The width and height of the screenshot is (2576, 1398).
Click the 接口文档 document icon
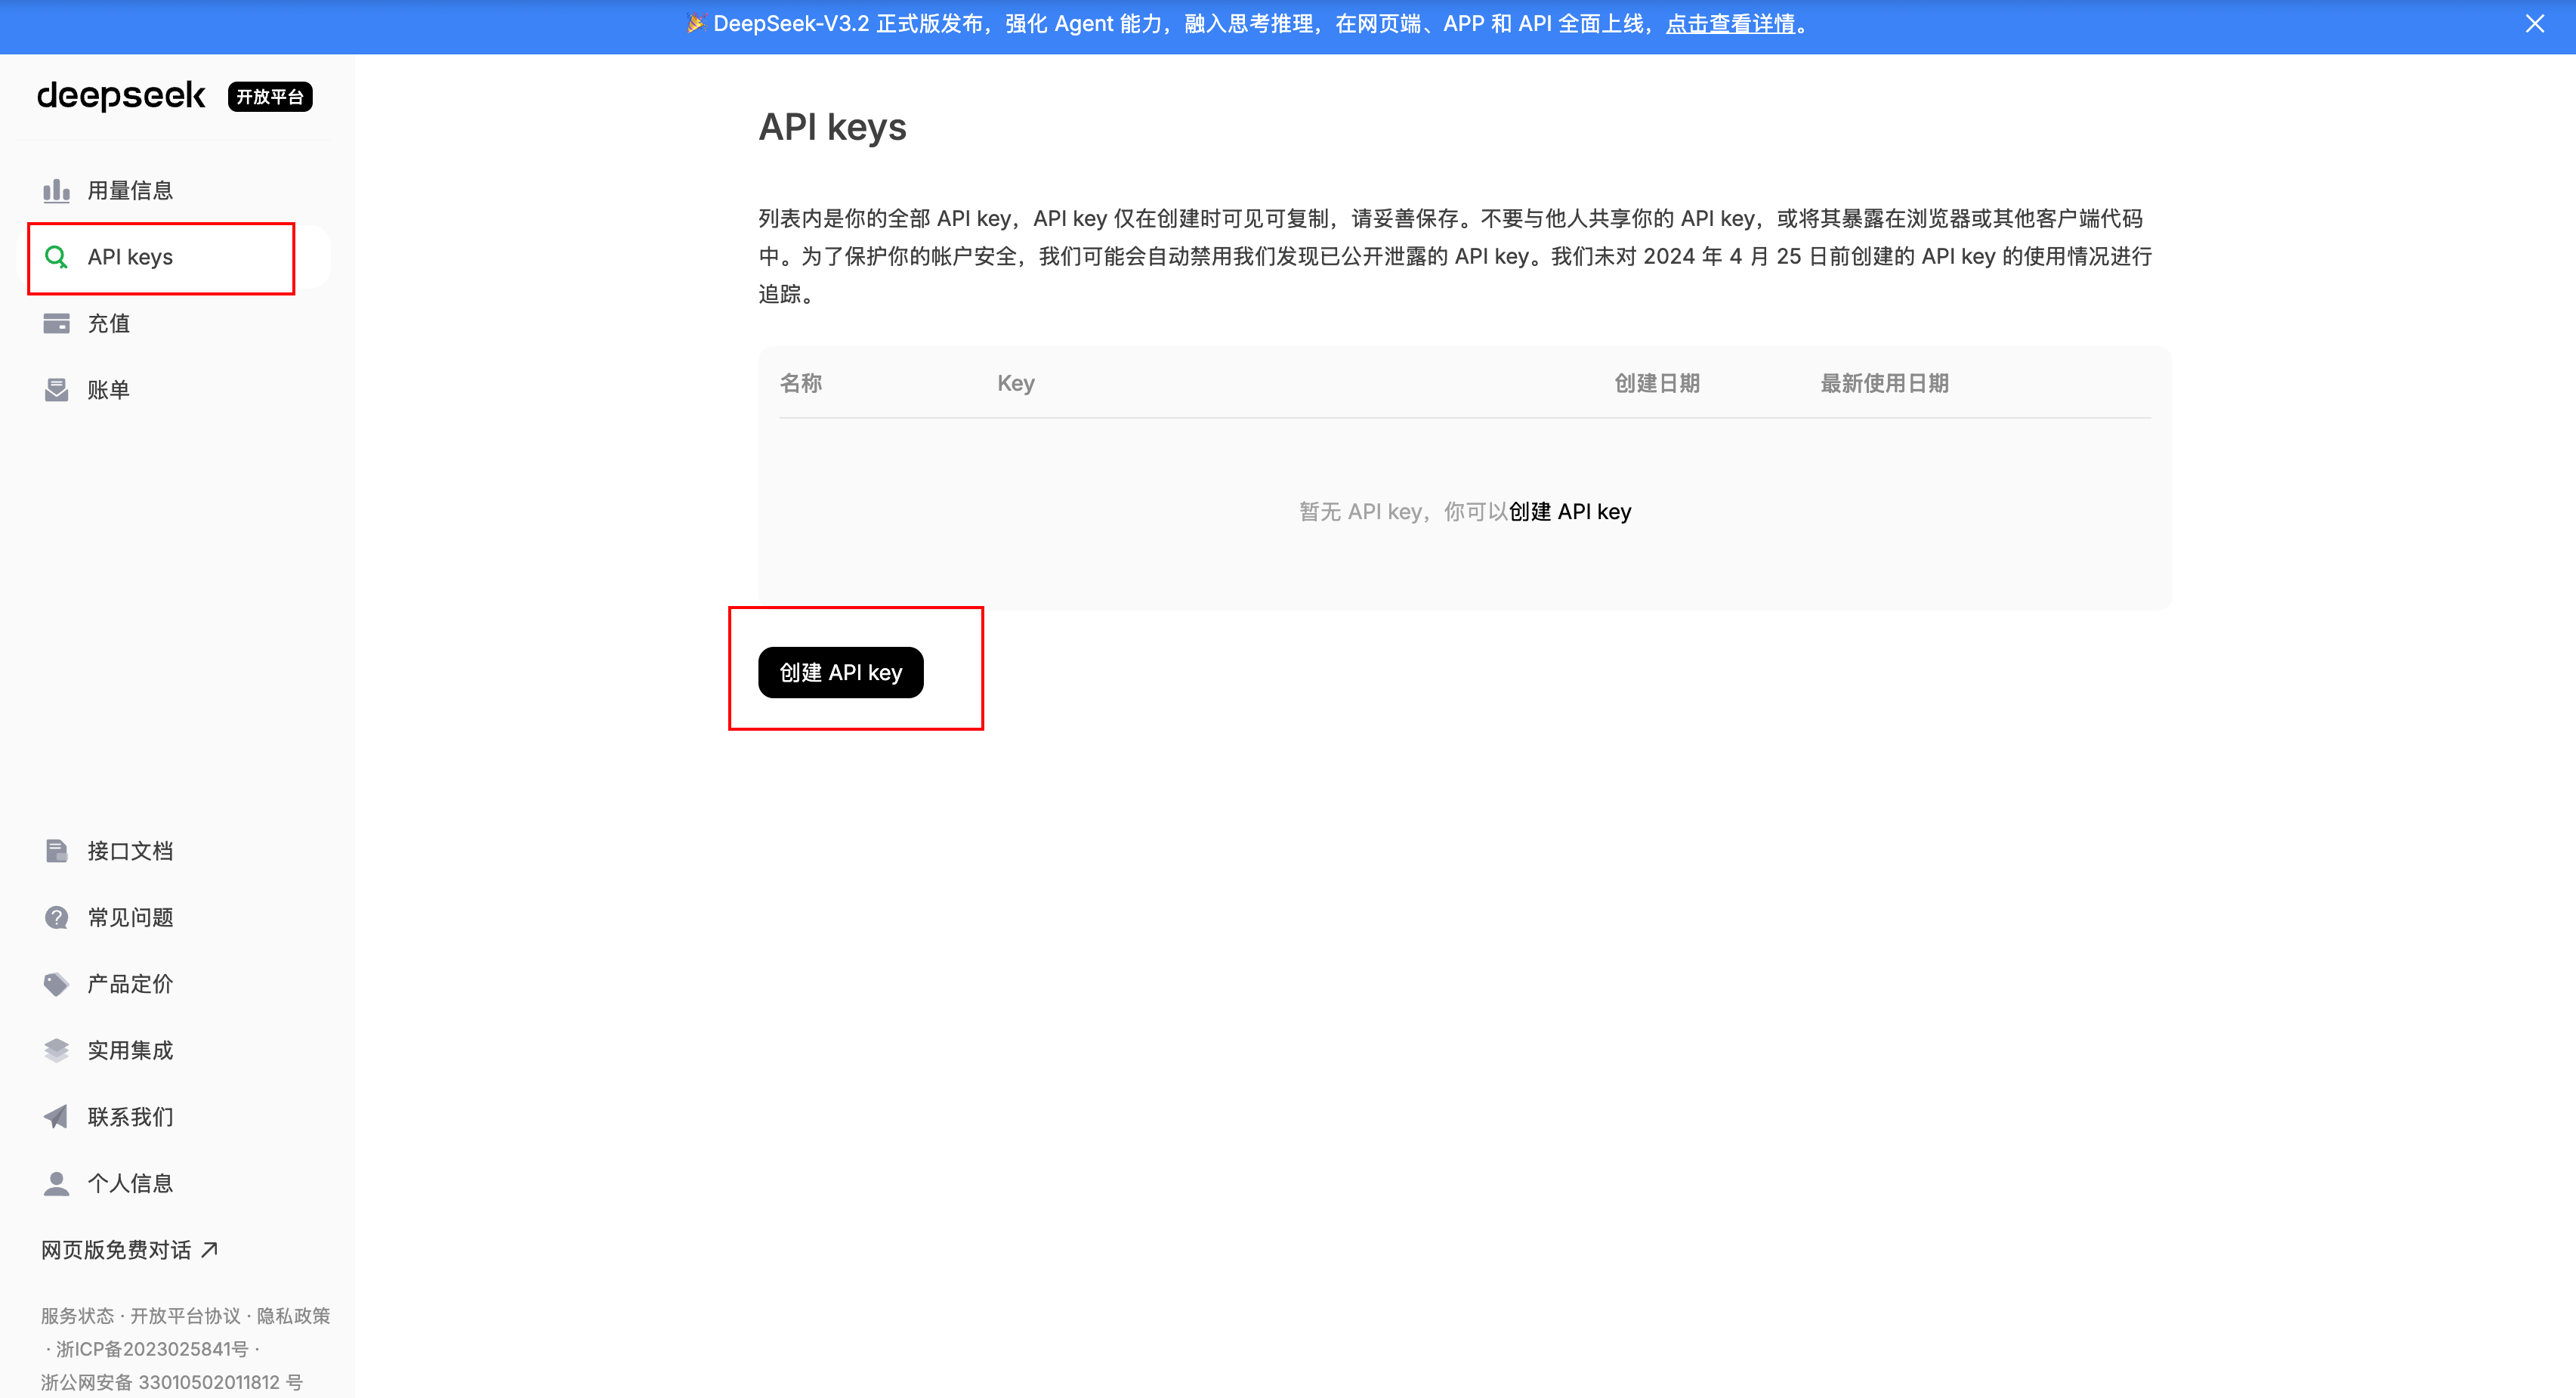coord(56,851)
